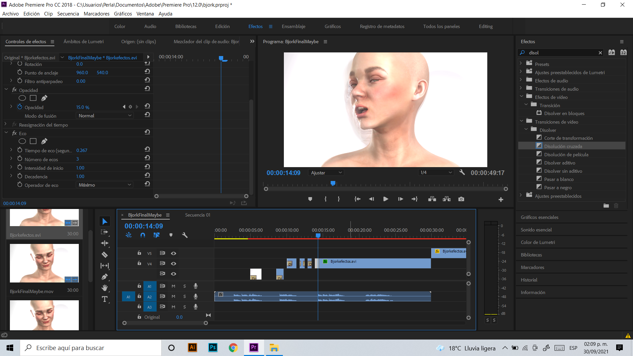Expand the Presets folder
633x356 pixels.
pos(521,64)
